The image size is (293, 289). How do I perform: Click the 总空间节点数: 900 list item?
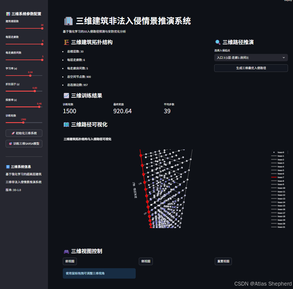pos(79,77)
